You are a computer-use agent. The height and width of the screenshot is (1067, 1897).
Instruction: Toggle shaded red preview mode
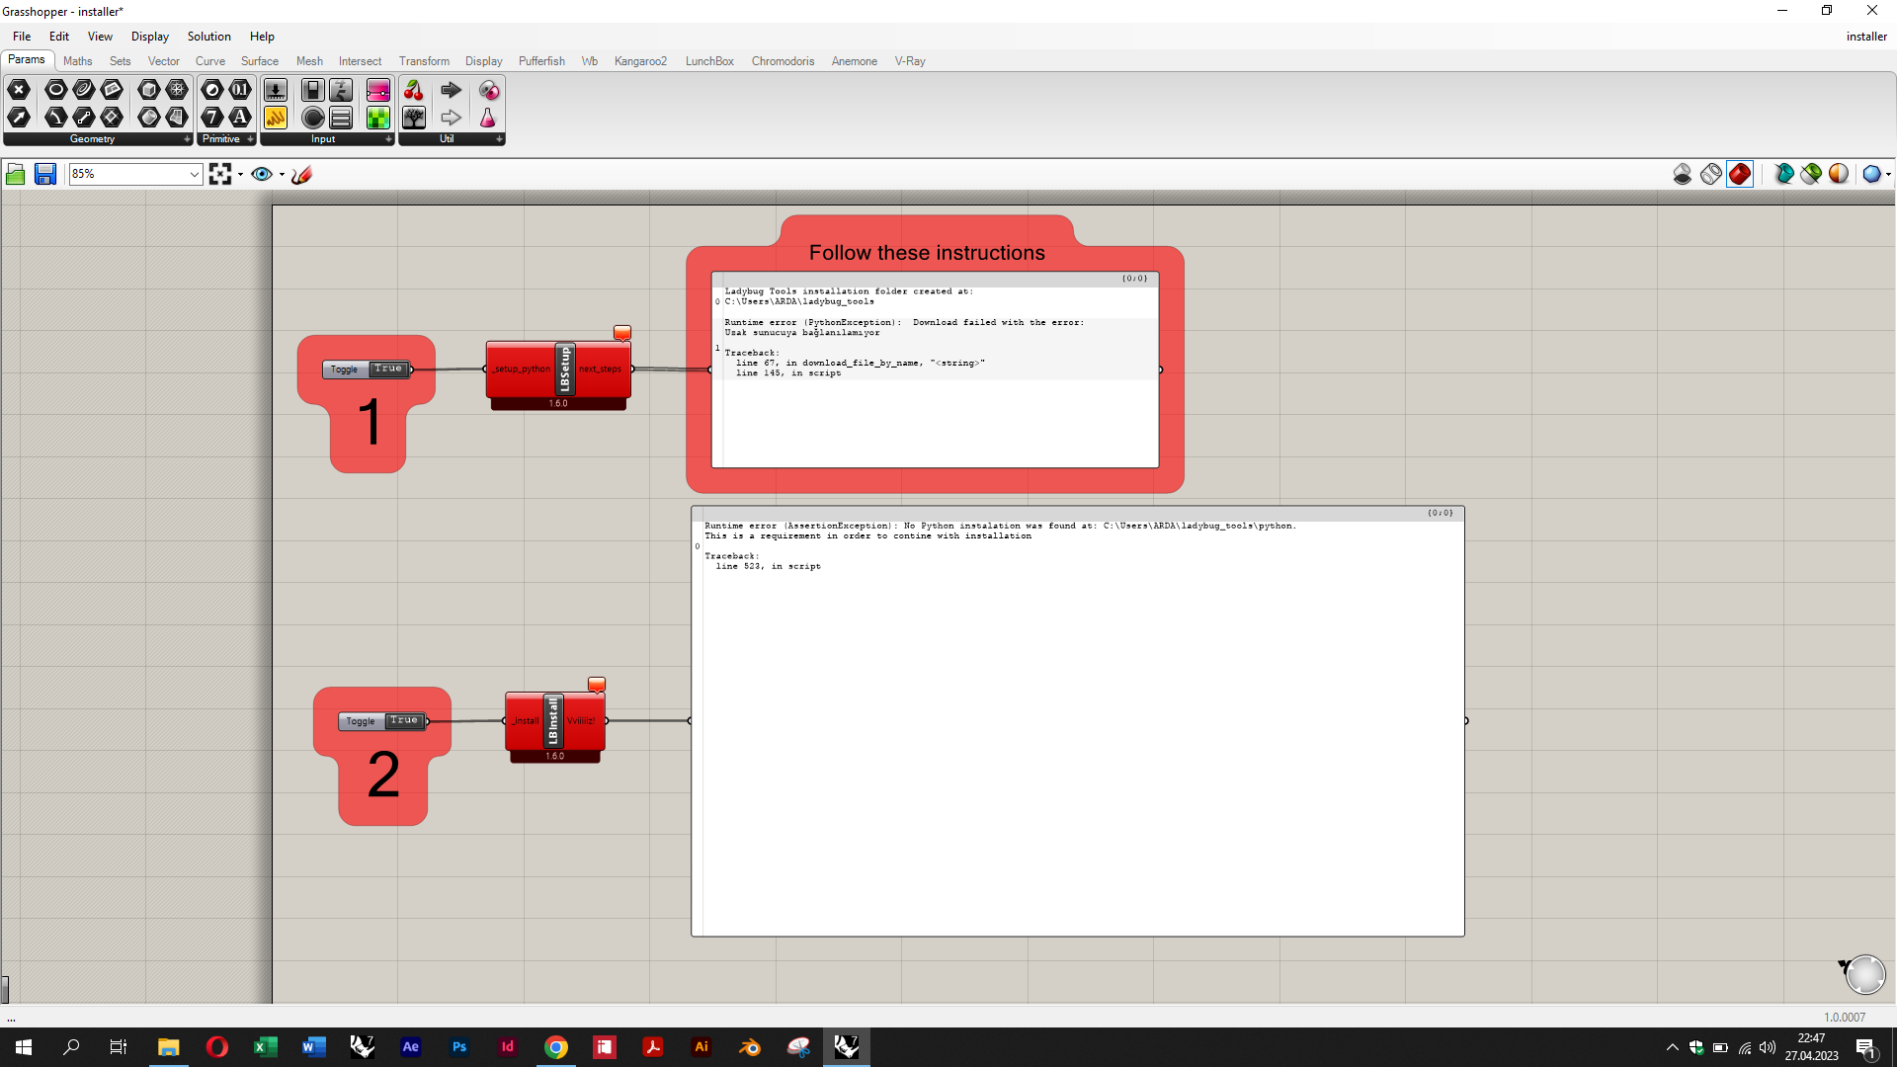(1740, 174)
